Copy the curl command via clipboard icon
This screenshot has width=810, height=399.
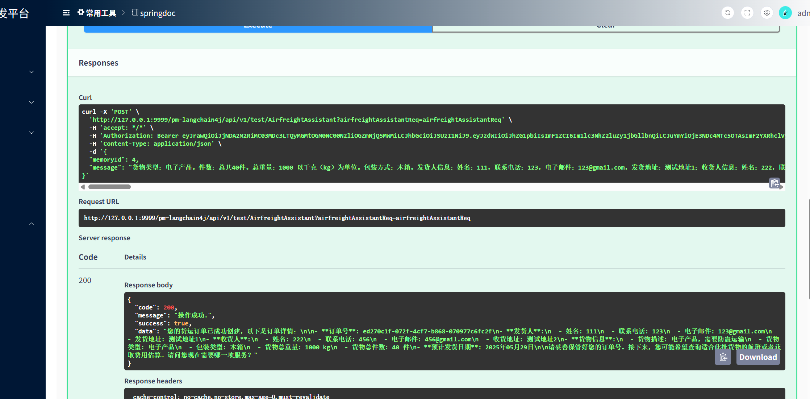point(774,183)
